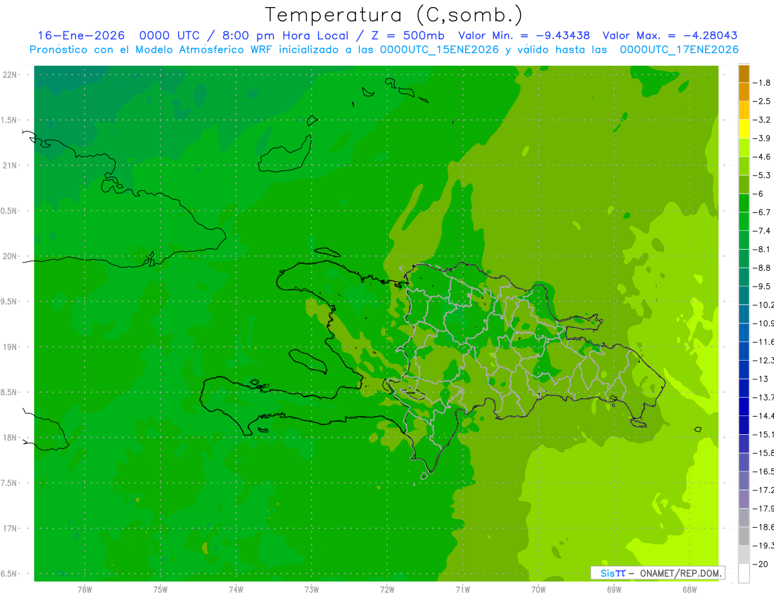This screenshot has width=774, height=598.
Task: Click the '0000 UTC' time in the header
Action: pyautogui.click(x=168, y=35)
